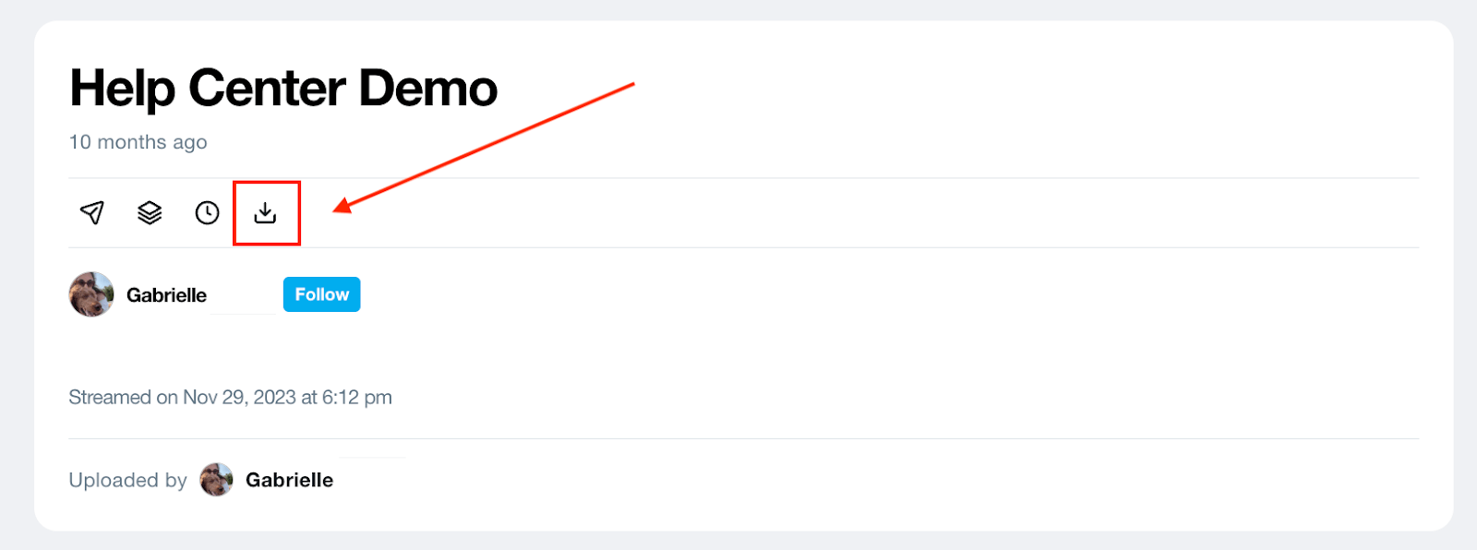Click the Uploaded by label
The width and height of the screenshot is (1477, 550).
pos(126,480)
